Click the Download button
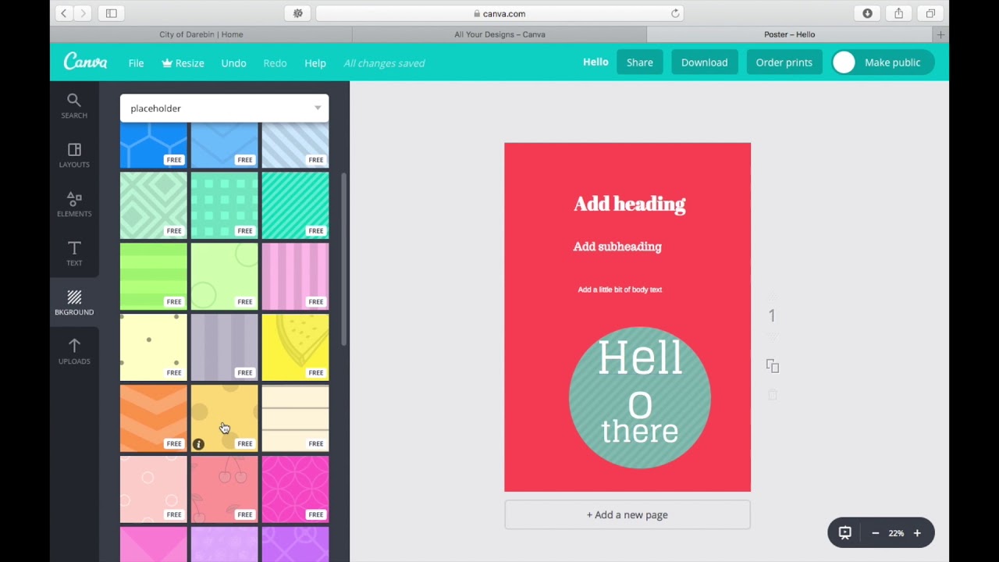 pyautogui.click(x=704, y=62)
